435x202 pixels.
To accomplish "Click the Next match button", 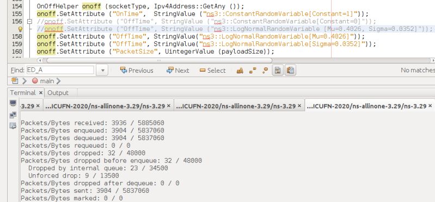I will click(x=178, y=71).
